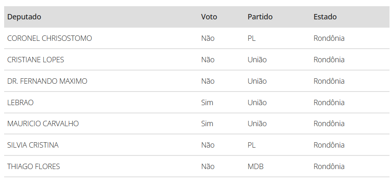Click the Sim vote for LEBRAO

207,103
